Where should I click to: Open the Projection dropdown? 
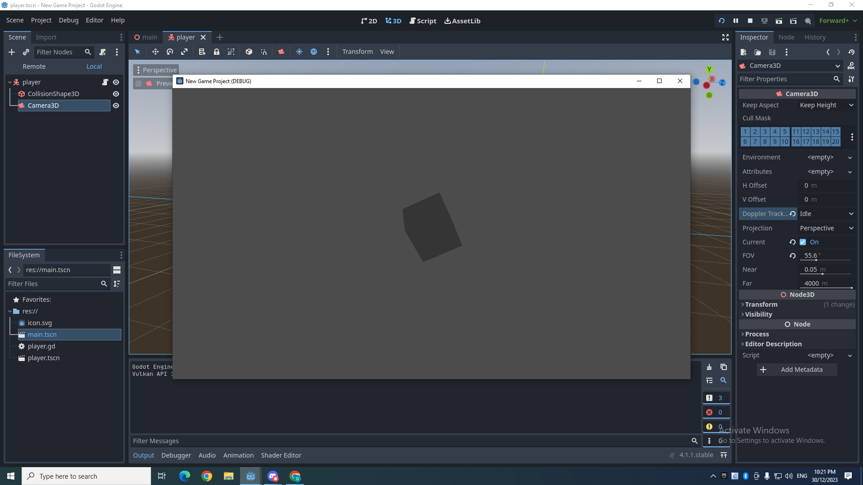[827, 228]
